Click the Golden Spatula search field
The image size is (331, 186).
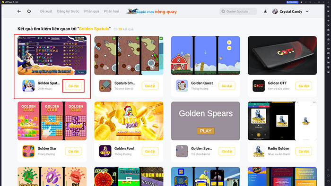pyautogui.click(x=238, y=11)
